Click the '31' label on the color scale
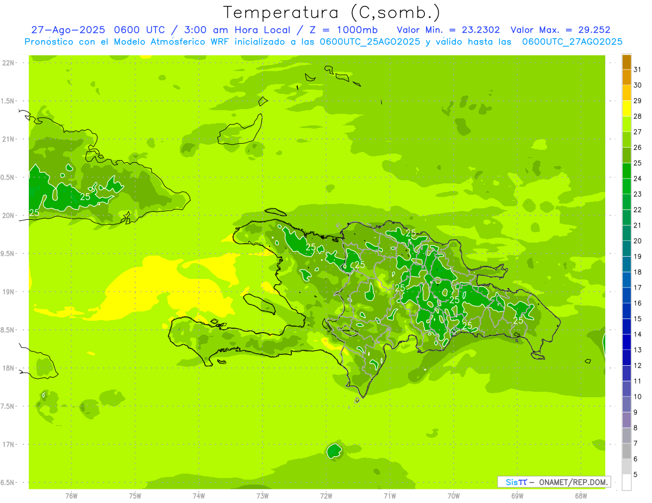The image size is (652, 503). [638, 69]
